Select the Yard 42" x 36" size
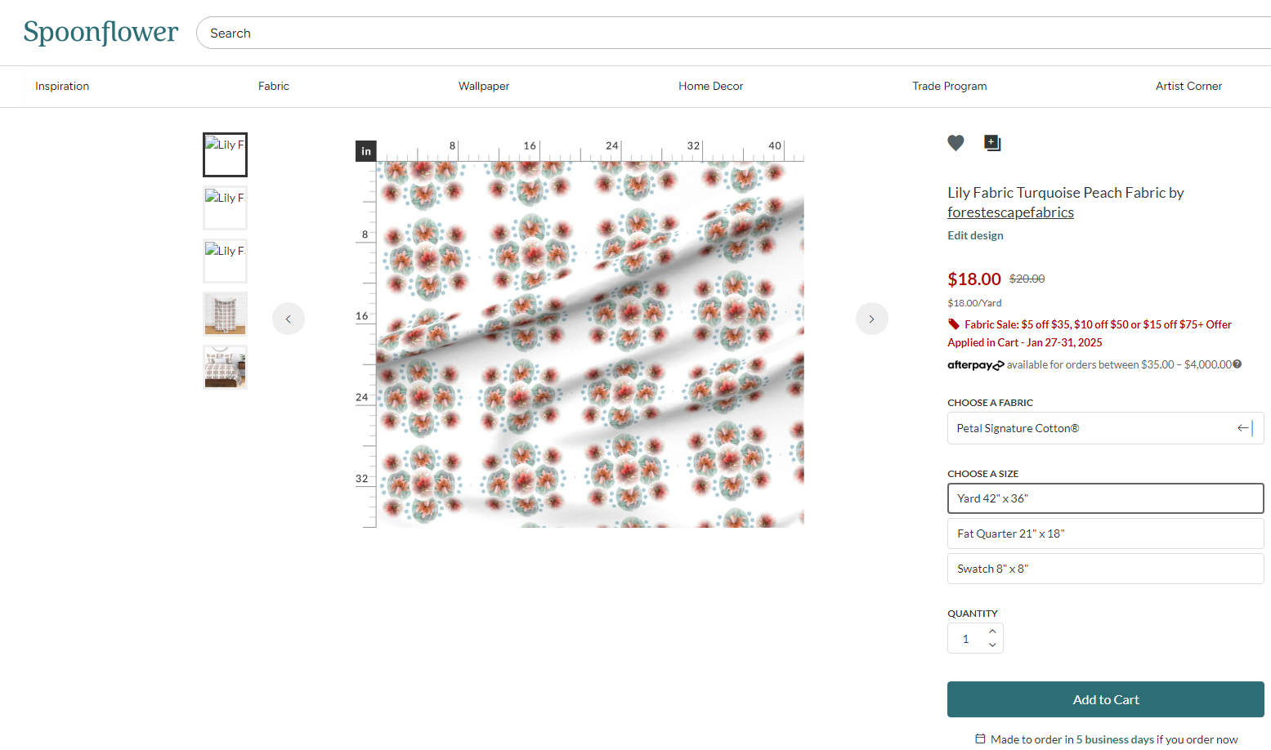The image size is (1271, 750). 1105,498
